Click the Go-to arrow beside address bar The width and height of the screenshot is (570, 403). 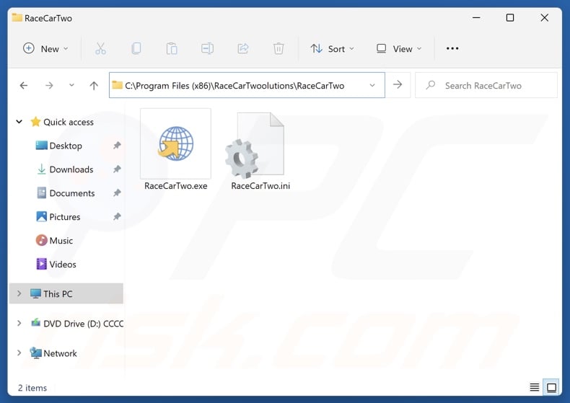[398, 85]
